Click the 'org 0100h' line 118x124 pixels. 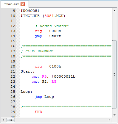pyautogui.click(x=48, y=66)
